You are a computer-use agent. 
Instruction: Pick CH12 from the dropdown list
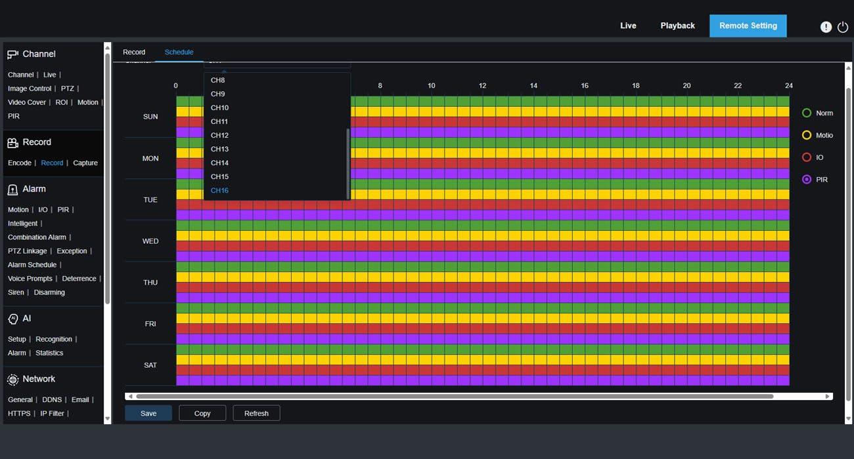click(219, 135)
